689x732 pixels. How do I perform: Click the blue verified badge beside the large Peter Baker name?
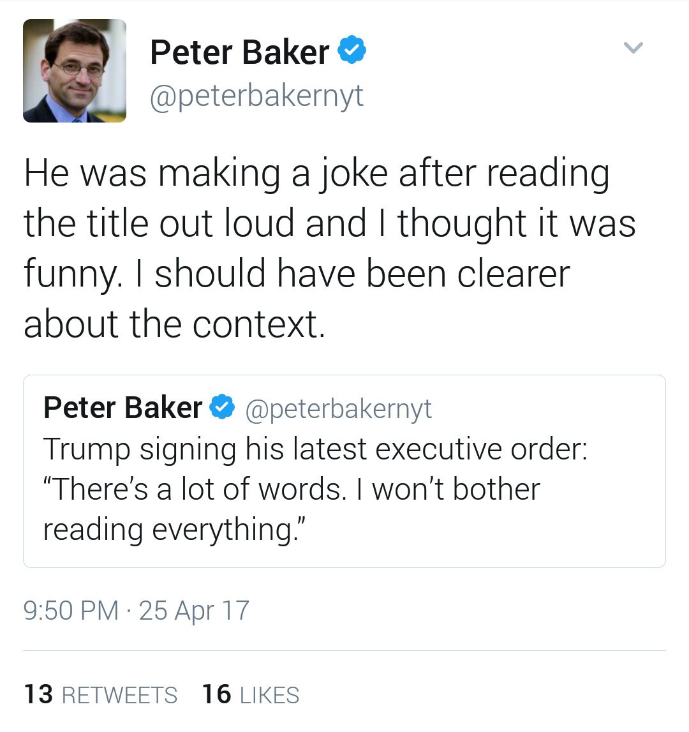pyautogui.click(x=352, y=51)
